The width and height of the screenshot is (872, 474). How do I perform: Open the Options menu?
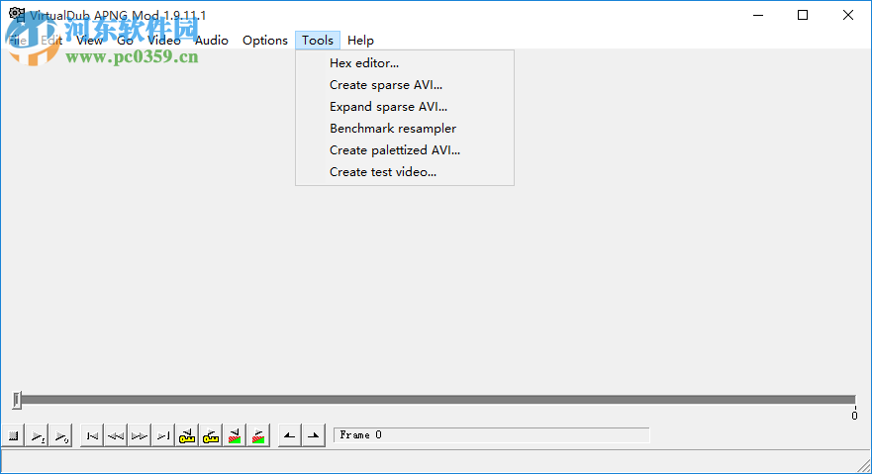(264, 40)
